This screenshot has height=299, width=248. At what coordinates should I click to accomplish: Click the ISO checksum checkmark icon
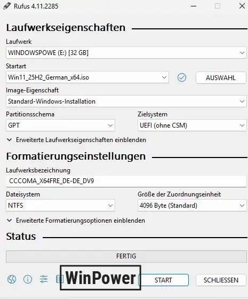click(x=182, y=77)
